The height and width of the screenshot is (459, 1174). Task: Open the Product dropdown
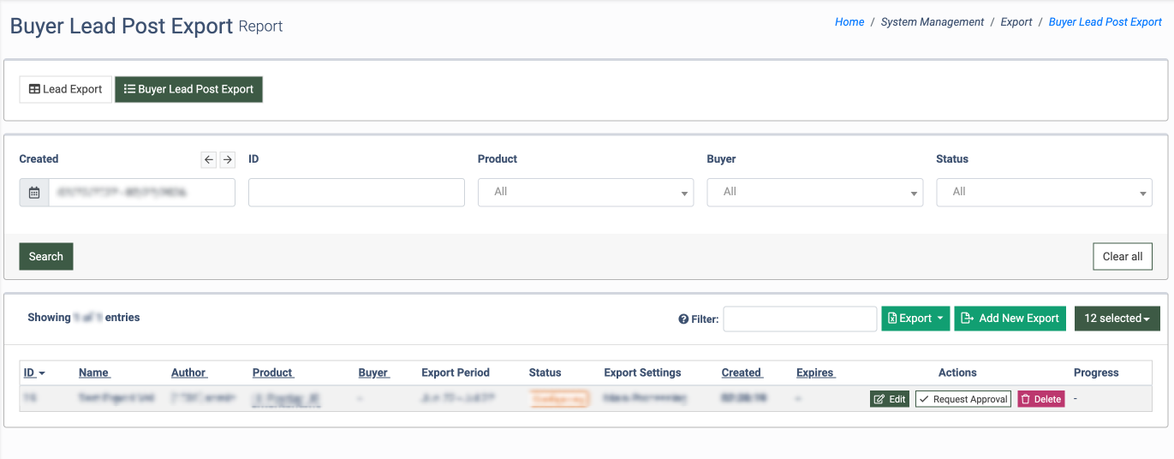point(586,193)
